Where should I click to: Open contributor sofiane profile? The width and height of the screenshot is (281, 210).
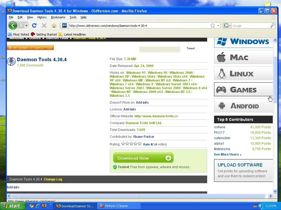coord(220,127)
